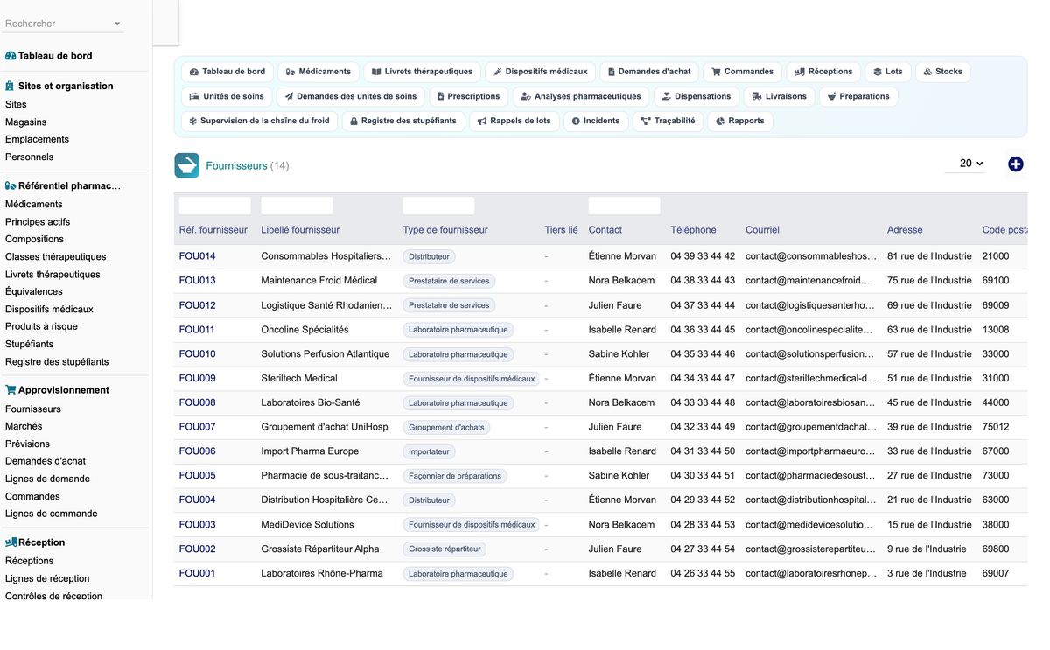
Task: Open the Analyses pharmaceutiques tab
Action: tap(580, 96)
